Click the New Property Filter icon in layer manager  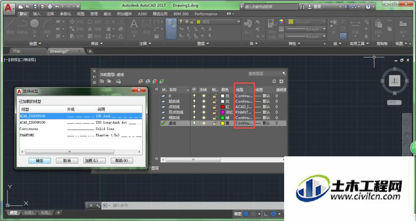[x=102, y=81]
